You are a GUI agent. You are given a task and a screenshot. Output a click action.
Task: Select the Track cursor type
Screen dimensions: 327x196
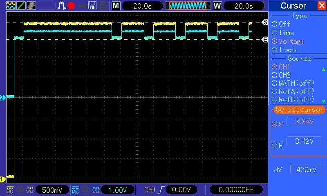[284, 50]
